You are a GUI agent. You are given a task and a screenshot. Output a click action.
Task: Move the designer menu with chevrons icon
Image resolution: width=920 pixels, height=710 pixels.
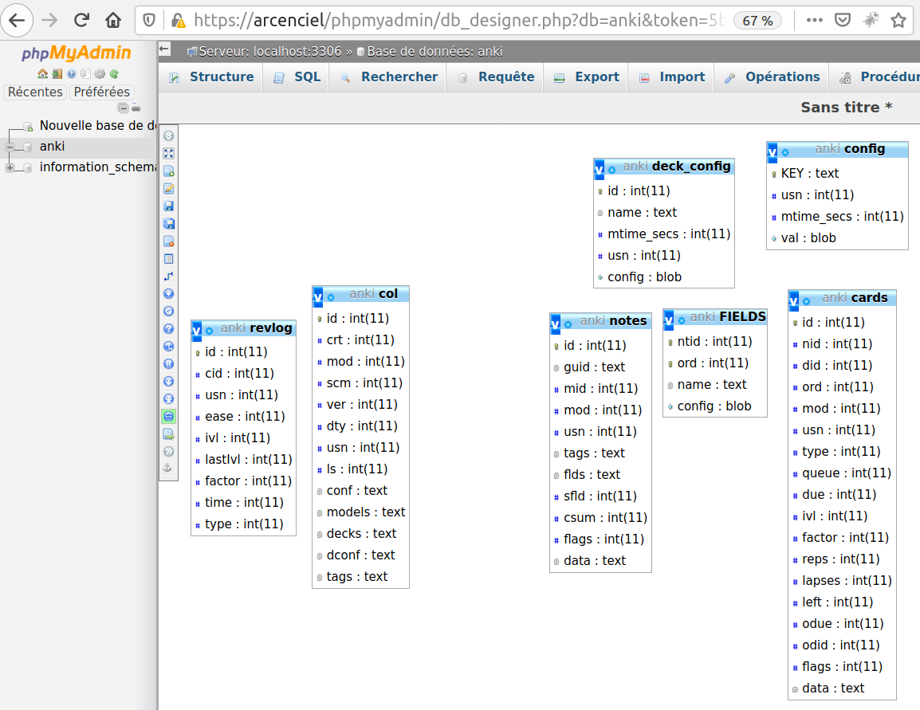(x=168, y=452)
